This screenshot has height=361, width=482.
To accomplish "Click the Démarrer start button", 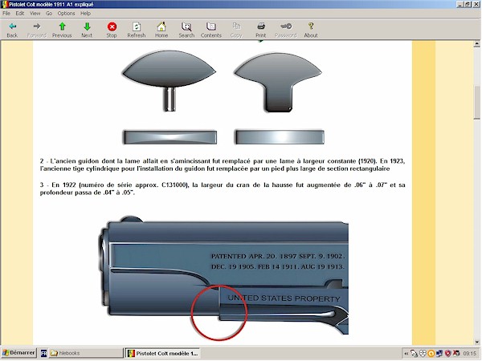I will pos(18,353).
